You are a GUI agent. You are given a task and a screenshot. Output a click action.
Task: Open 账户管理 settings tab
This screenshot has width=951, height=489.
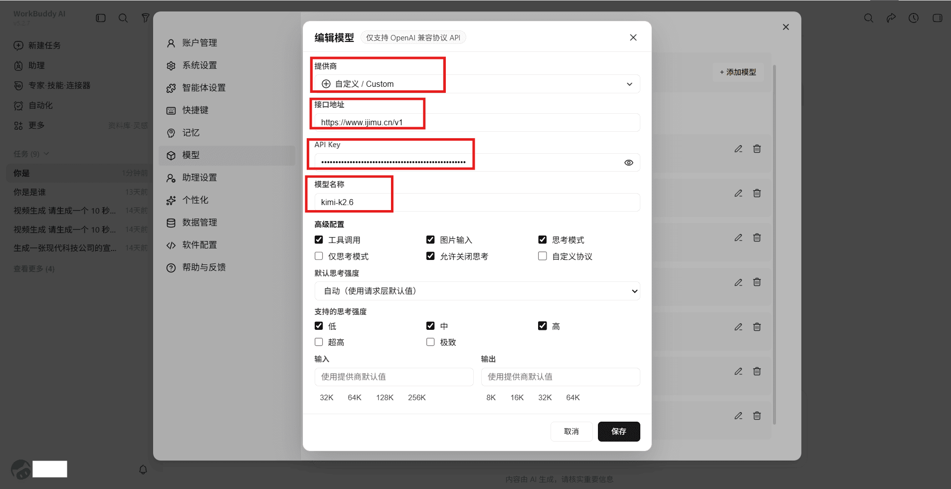pyautogui.click(x=227, y=43)
